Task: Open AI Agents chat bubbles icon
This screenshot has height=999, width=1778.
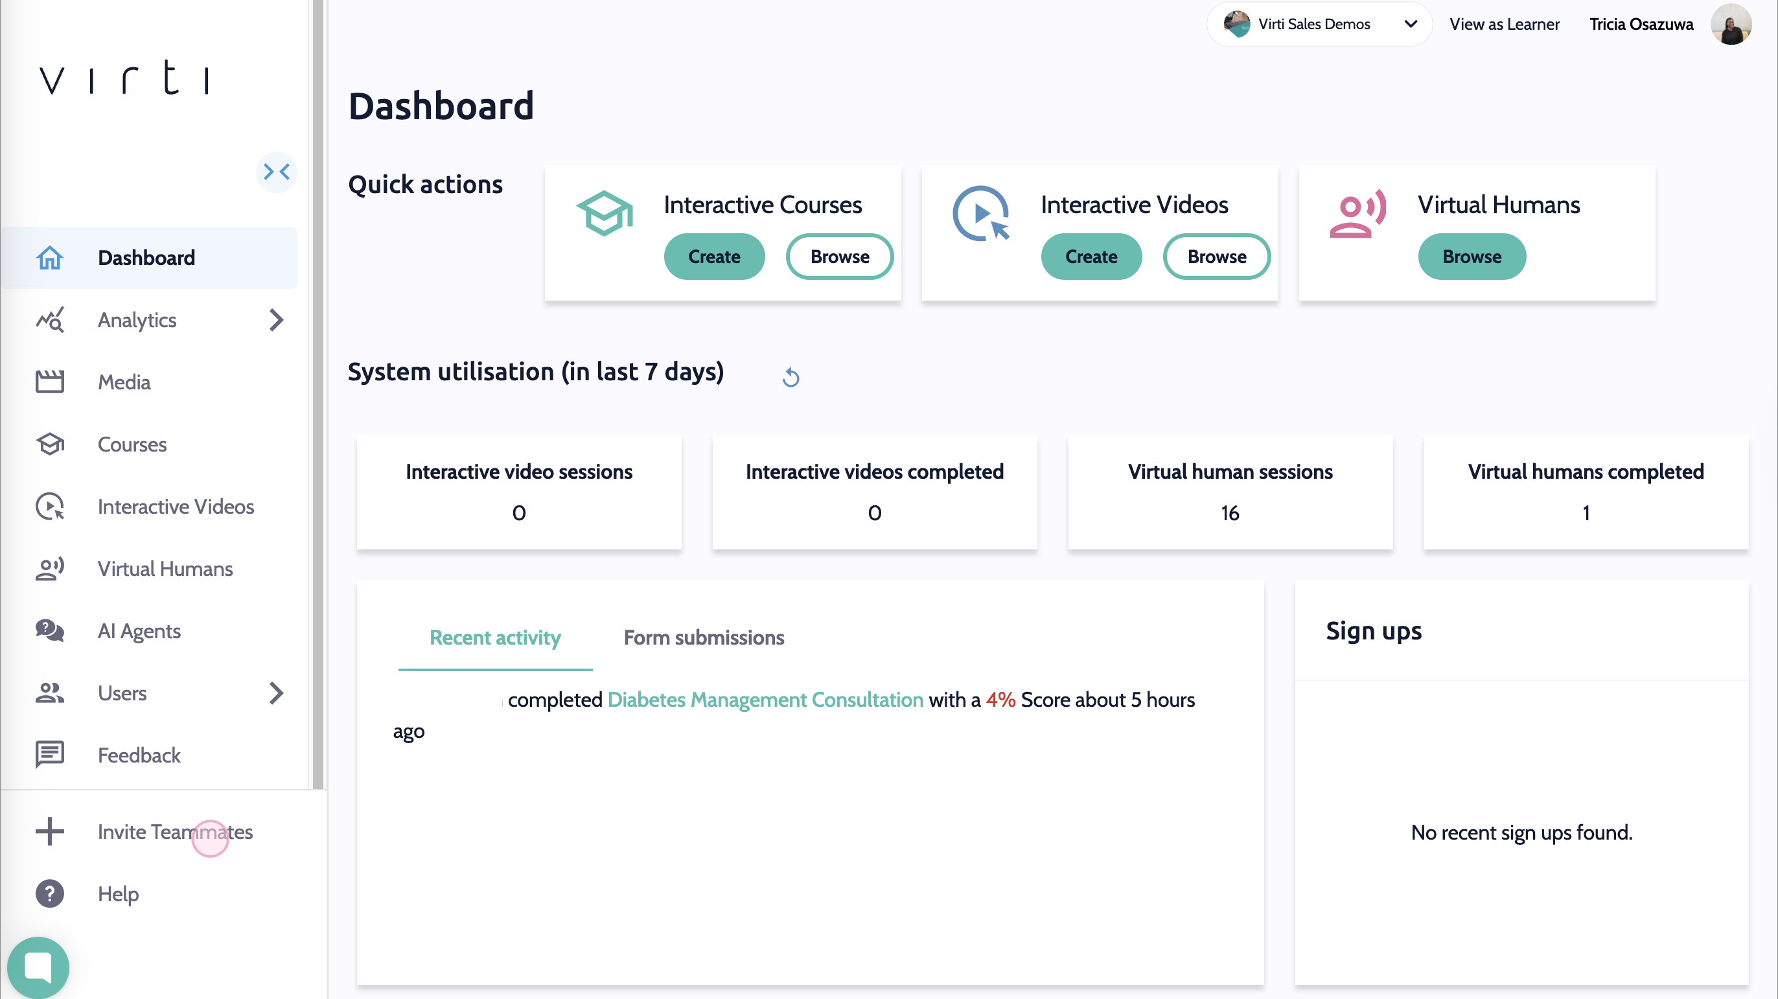Action: click(50, 630)
